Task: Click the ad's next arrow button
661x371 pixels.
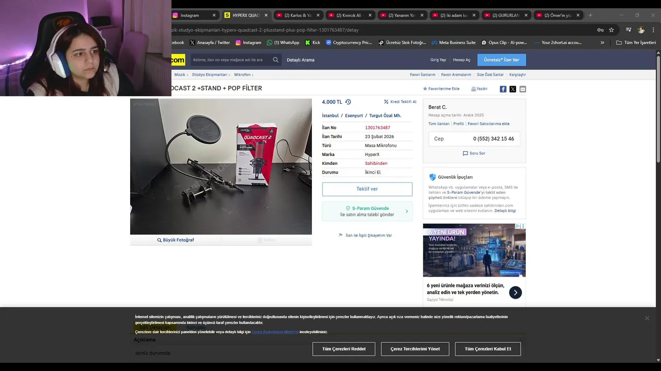Action: click(x=515, y=293)
